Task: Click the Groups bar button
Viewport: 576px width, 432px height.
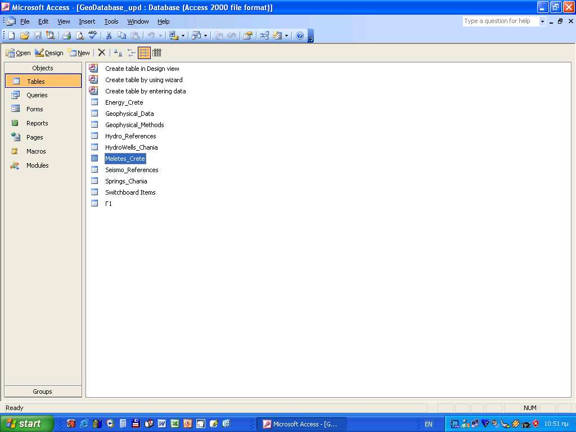Action: pyautogui.click(x=43, y=391)
